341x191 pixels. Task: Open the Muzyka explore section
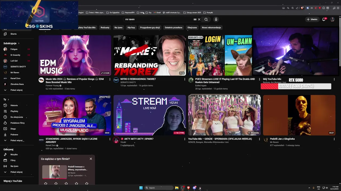(17, 154)
